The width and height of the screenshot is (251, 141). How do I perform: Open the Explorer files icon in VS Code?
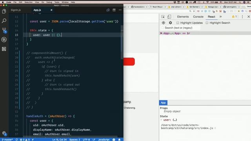(x=4, y=11)
